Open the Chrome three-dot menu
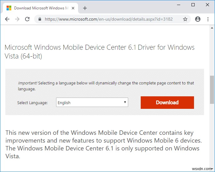 pos(208,19)
